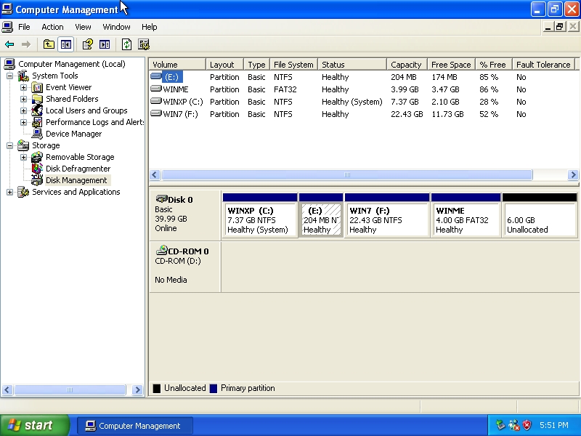Viewport: 581px width, 436px height.
Task: Click the Up one level toolbar icon
Action: pos(49,44)
